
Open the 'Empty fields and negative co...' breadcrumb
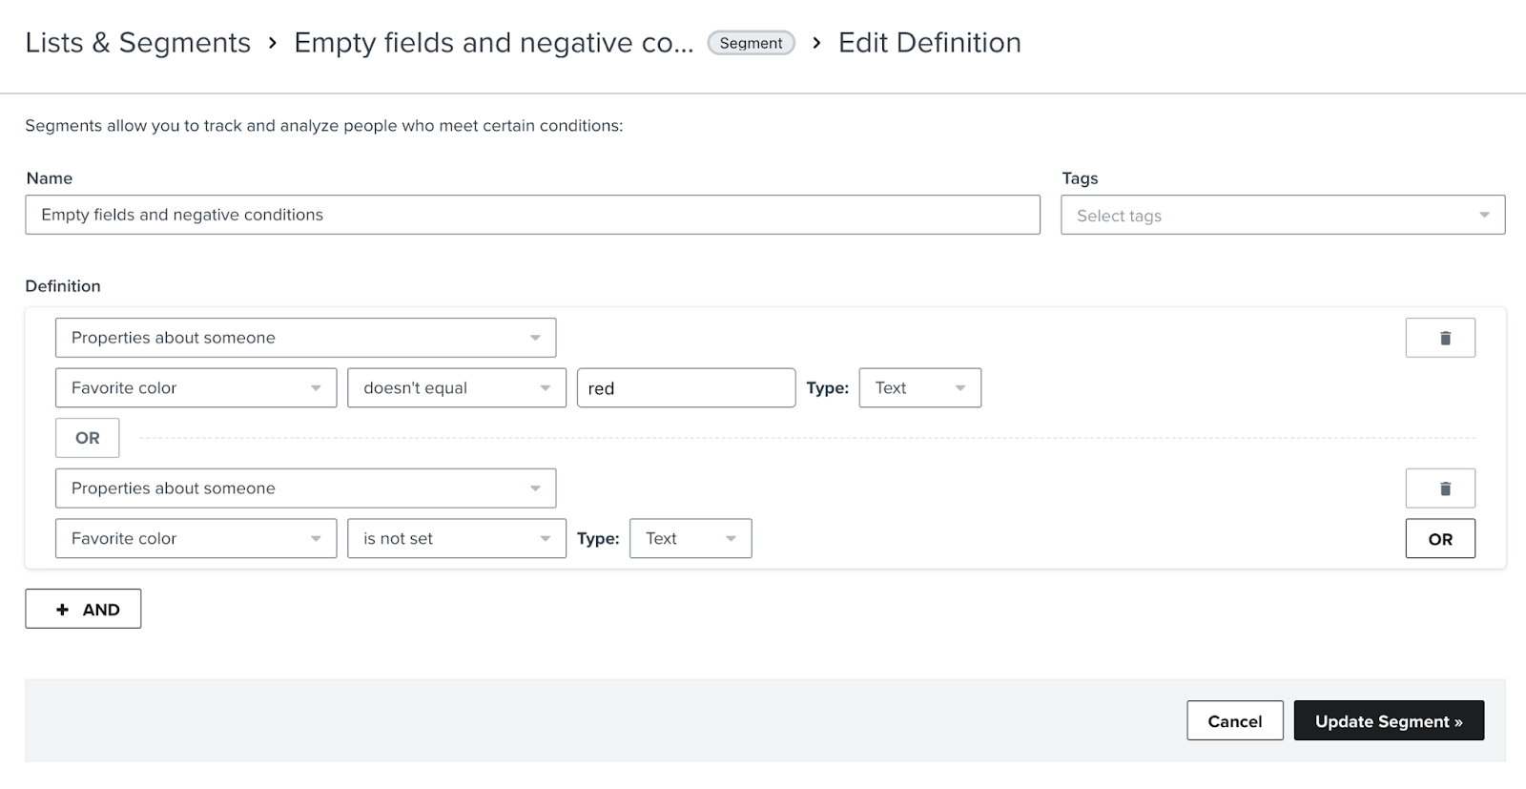(x=493, y=43)
